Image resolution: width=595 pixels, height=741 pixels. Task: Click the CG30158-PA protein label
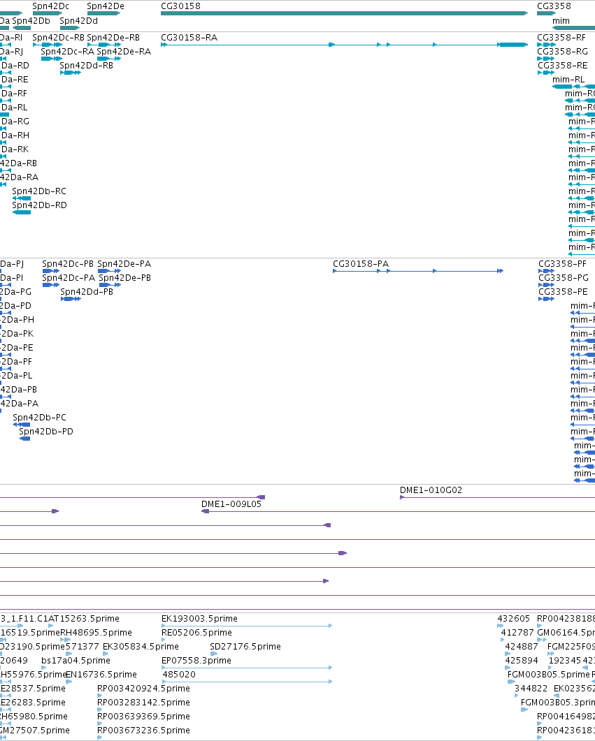coord(361,264)
